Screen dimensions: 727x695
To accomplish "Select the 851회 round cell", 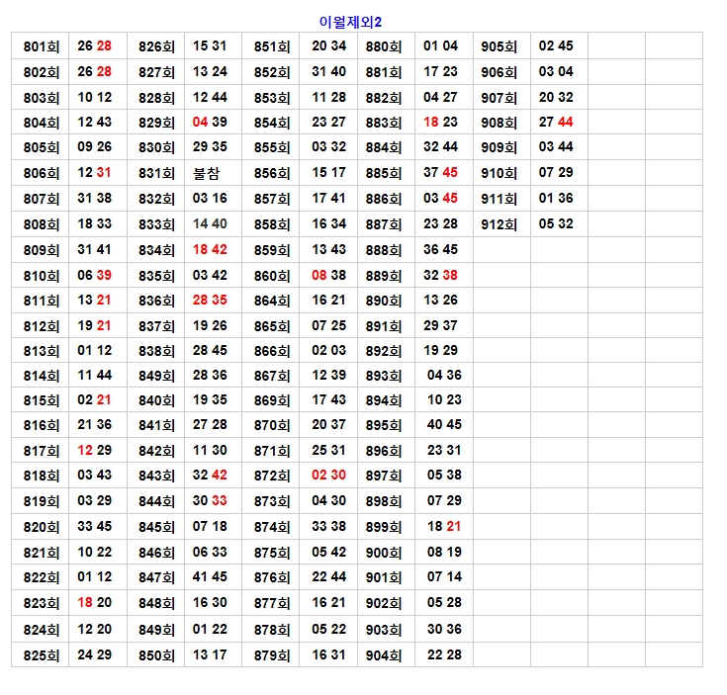I will pos(271,46).
